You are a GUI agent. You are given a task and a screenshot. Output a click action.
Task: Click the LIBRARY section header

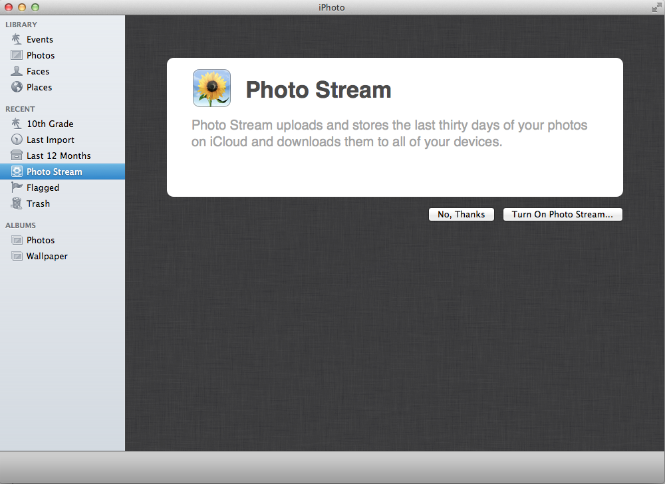click(21, 25)
